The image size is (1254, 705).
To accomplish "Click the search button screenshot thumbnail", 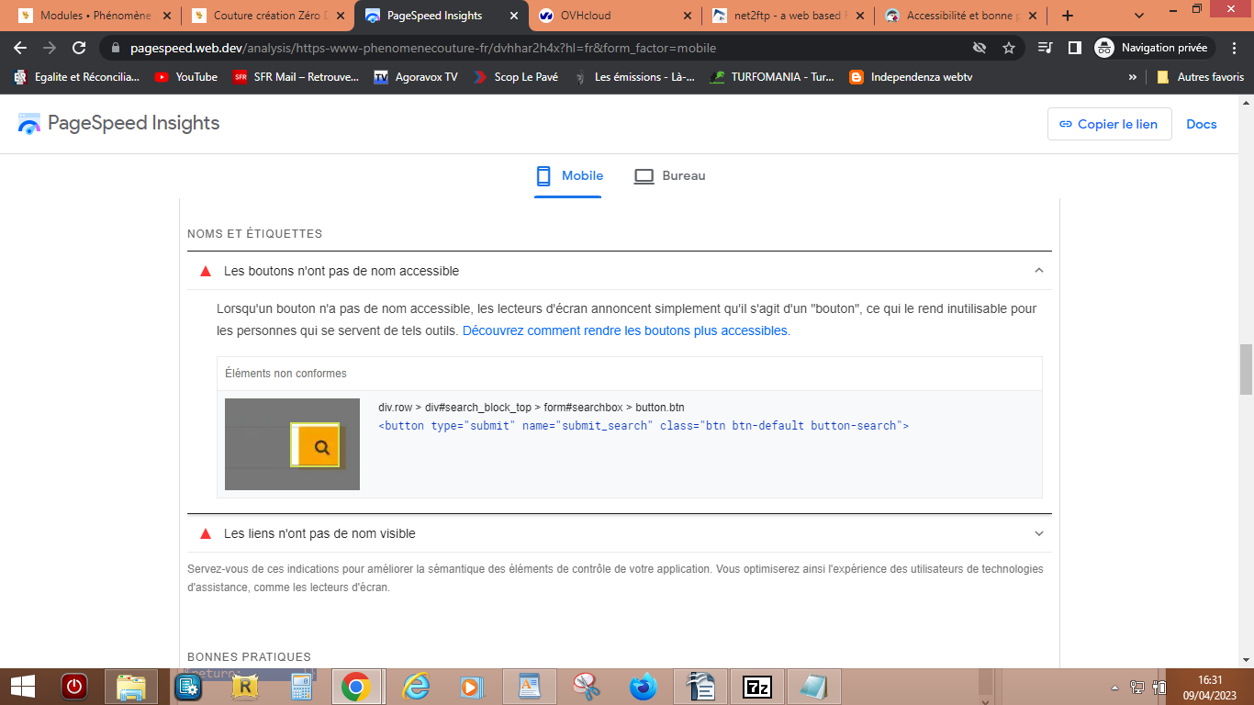I will coord(292,444).
